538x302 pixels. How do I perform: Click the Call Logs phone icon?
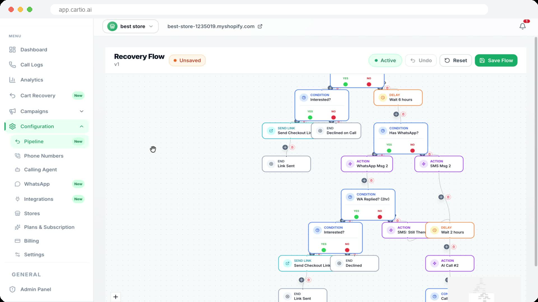coord(12,65)
